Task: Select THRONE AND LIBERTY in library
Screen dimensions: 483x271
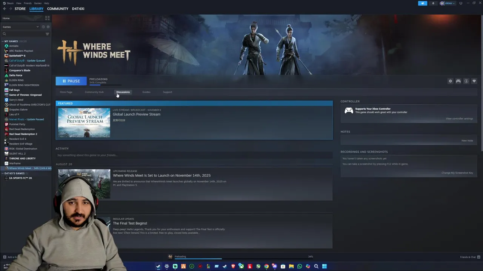Action: click(x=22, y=158)
